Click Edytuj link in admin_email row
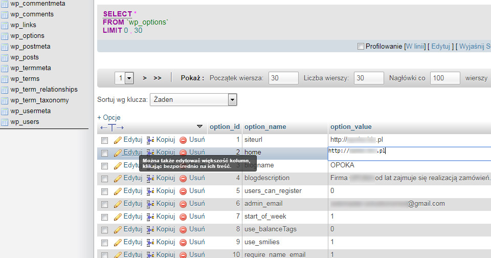Viewport: 491px width, 258px height. click(133, 203)
